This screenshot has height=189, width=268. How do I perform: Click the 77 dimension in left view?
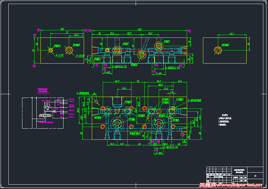tap(67, 32)
